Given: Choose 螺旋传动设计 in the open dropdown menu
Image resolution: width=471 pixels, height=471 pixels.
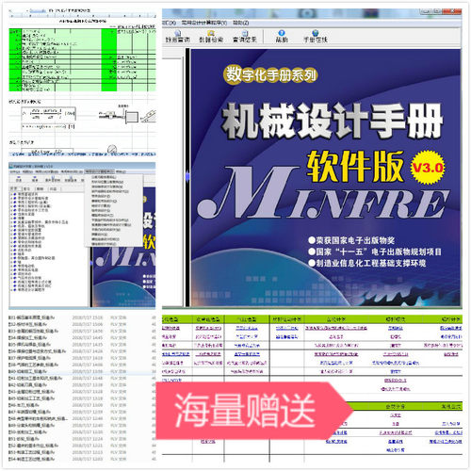Looking at the screenshot, I should [x=103, y=215].
